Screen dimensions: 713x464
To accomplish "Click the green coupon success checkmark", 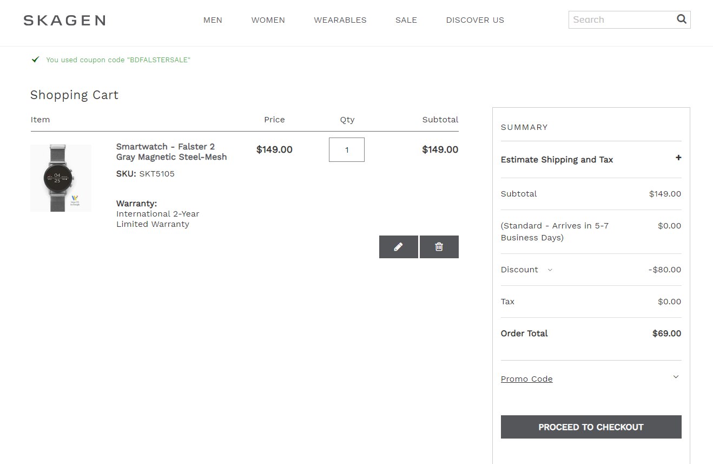I will 35,60.
